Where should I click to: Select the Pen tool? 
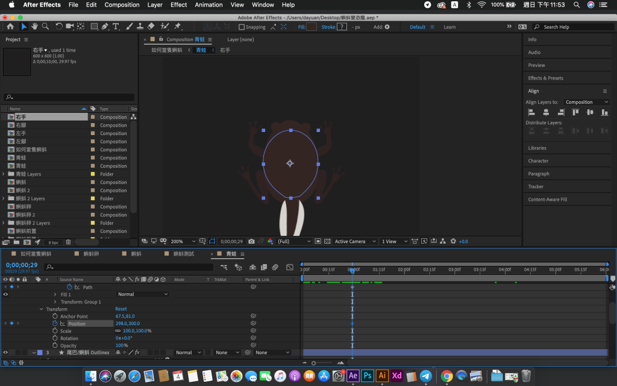tap(105, 27)
